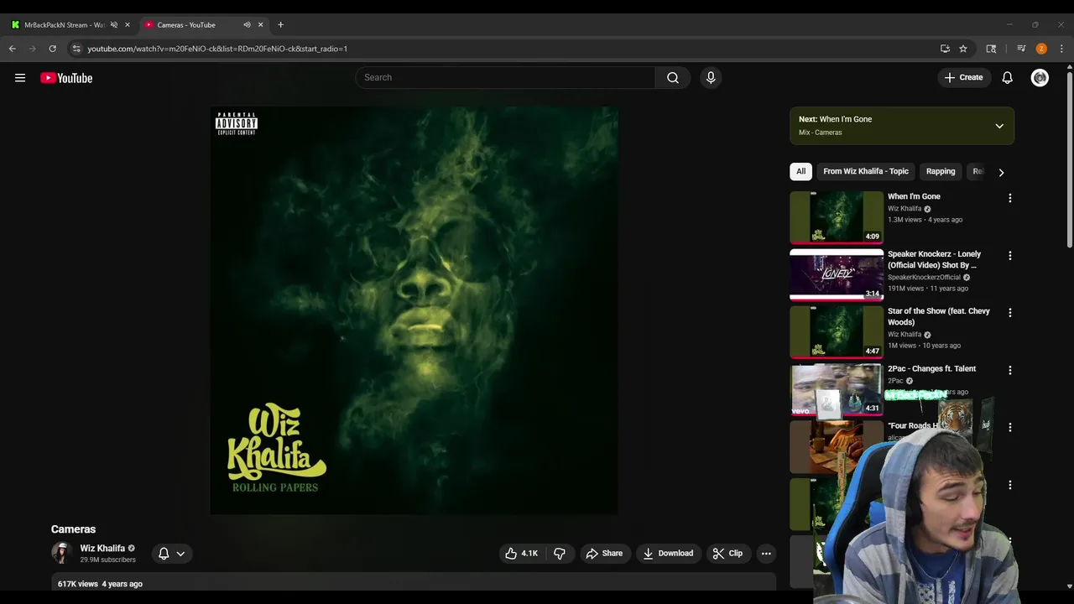Start voice search with microphone icon
Screen dimensions: 1074x604
(x=711, y=77)
